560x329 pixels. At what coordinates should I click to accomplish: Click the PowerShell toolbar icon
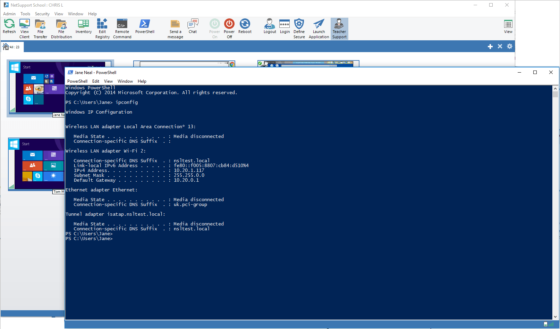point(145,26)
